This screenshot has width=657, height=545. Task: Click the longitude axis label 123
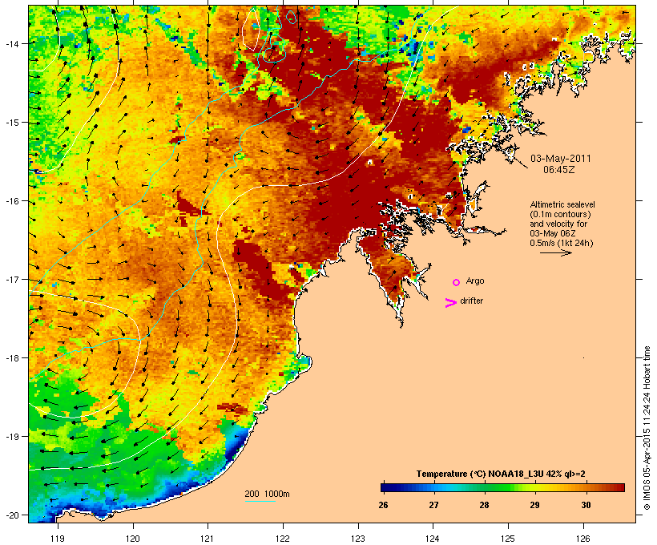pos(358,539)
